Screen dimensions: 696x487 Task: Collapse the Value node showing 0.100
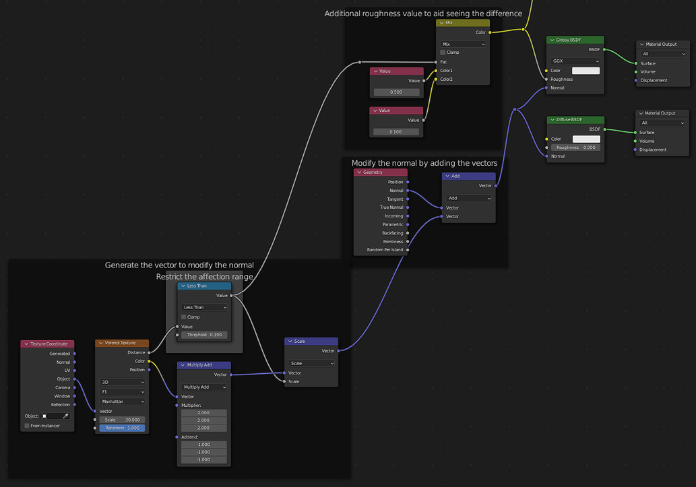[x=375, y=110]
